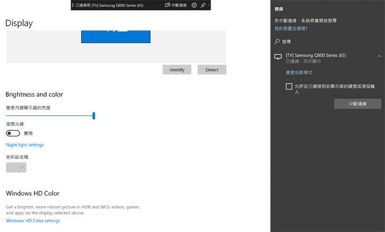Image resolution: width=385 pixels, height=232 pixels.
Task: Click the chevron at connection bar's right end
Action: click(209, 5)
